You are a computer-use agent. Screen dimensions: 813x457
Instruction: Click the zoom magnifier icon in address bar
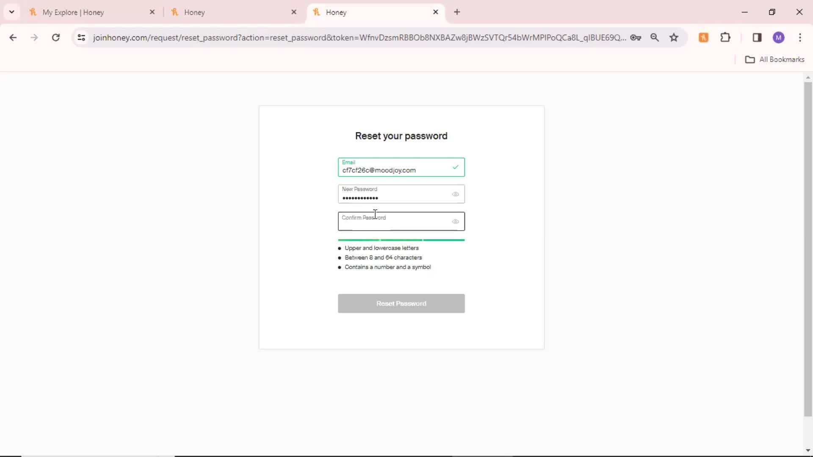655,38
